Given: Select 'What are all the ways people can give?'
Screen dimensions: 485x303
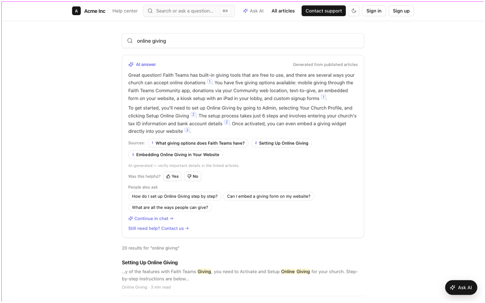Looking at the screenshot, I should [170, 207].
